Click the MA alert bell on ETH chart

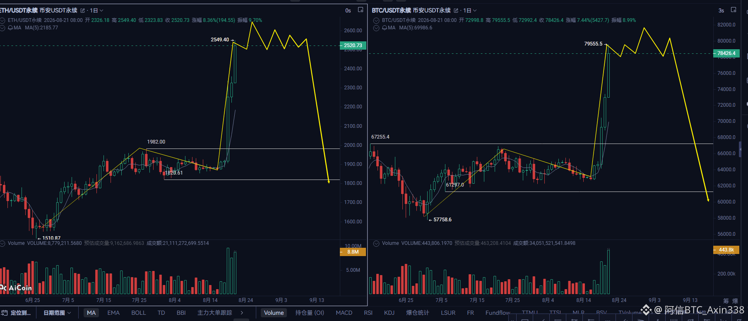pyautogui.click(x=10, y=28)
